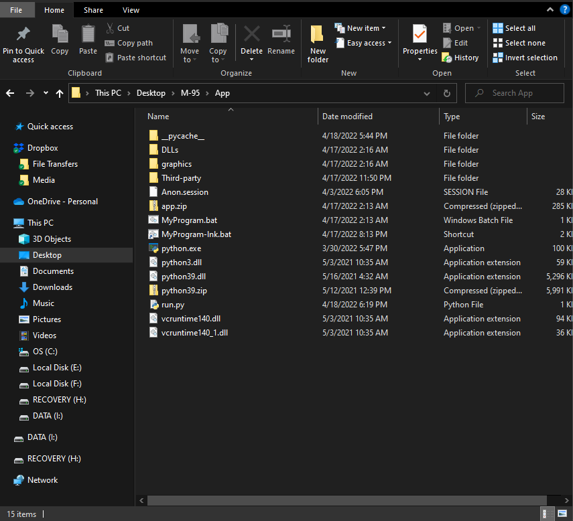
Task: Go forward with the right arrow
Action: (x=30, y=93)
